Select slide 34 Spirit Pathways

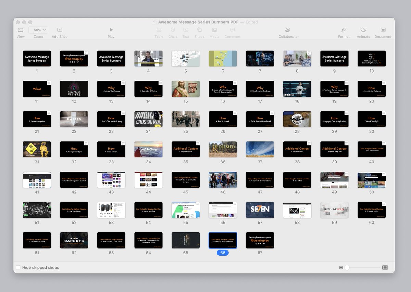148,150
